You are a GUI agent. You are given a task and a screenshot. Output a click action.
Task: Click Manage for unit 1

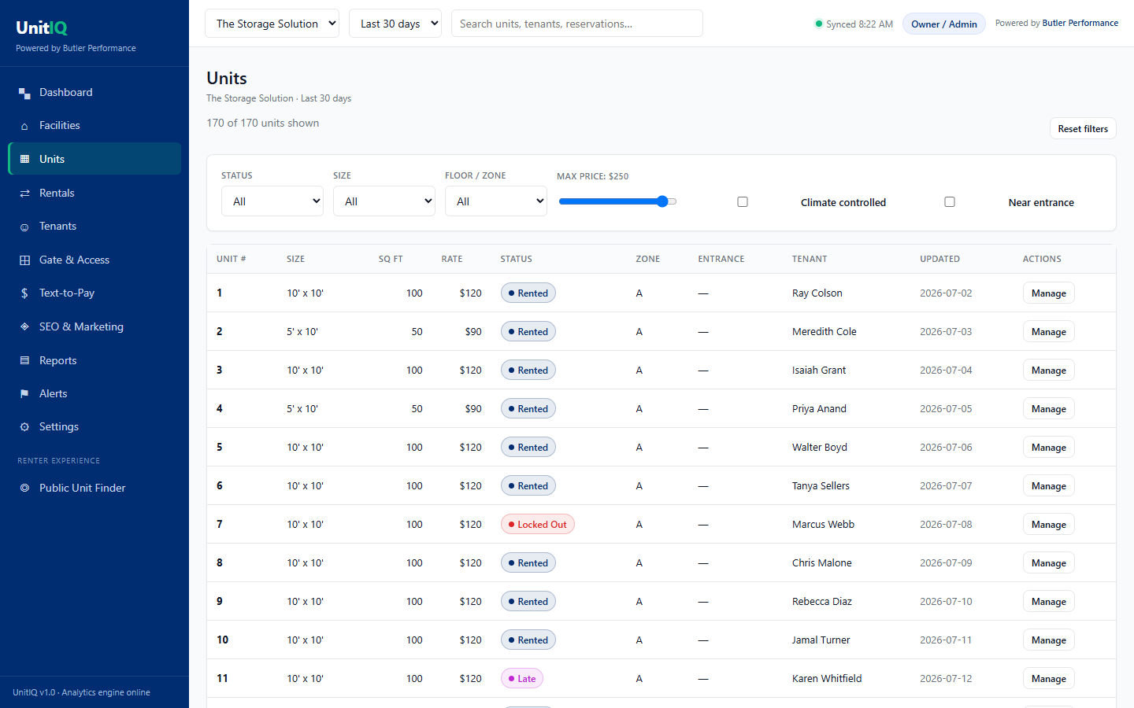pyautogui.click(x=1049, y=293)
